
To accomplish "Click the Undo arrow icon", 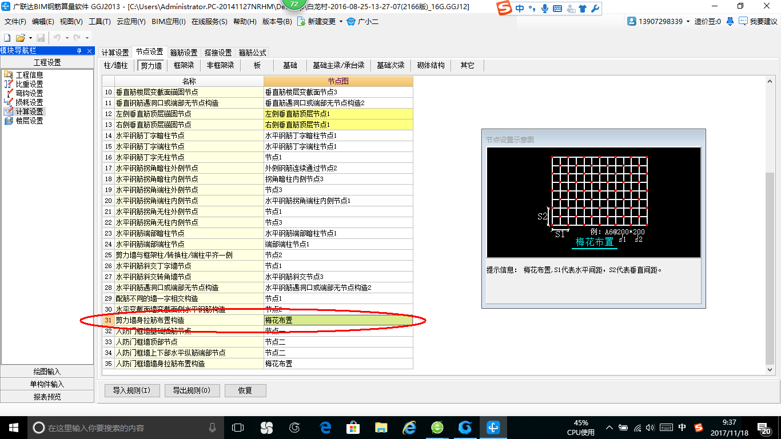I will (x=57, y=38).
